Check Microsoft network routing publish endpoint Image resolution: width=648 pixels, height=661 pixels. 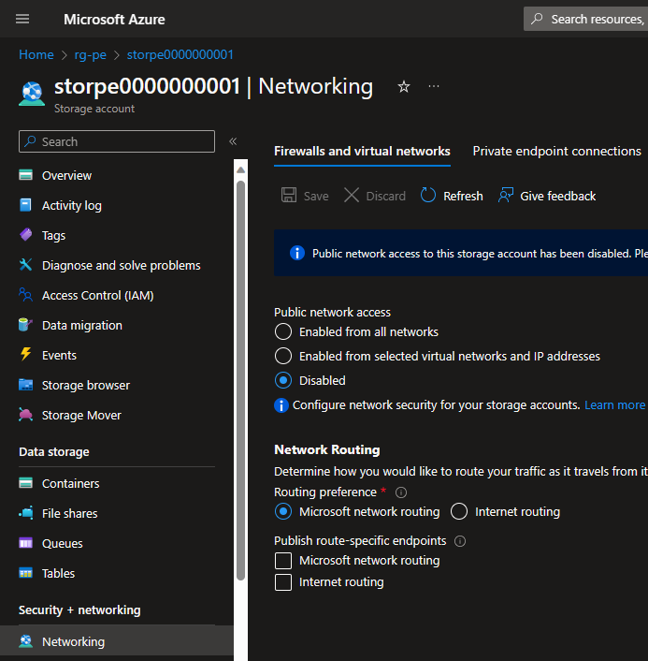[x=283, y=561]
